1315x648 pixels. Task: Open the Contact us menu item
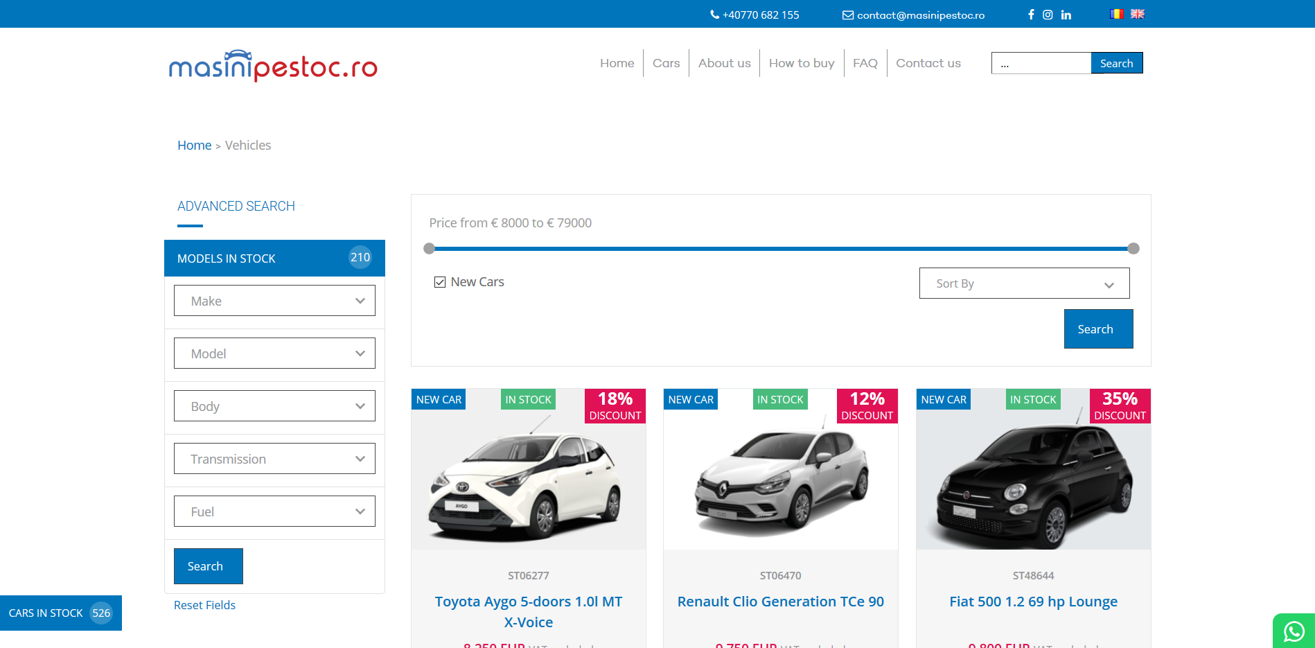[928, 63]
